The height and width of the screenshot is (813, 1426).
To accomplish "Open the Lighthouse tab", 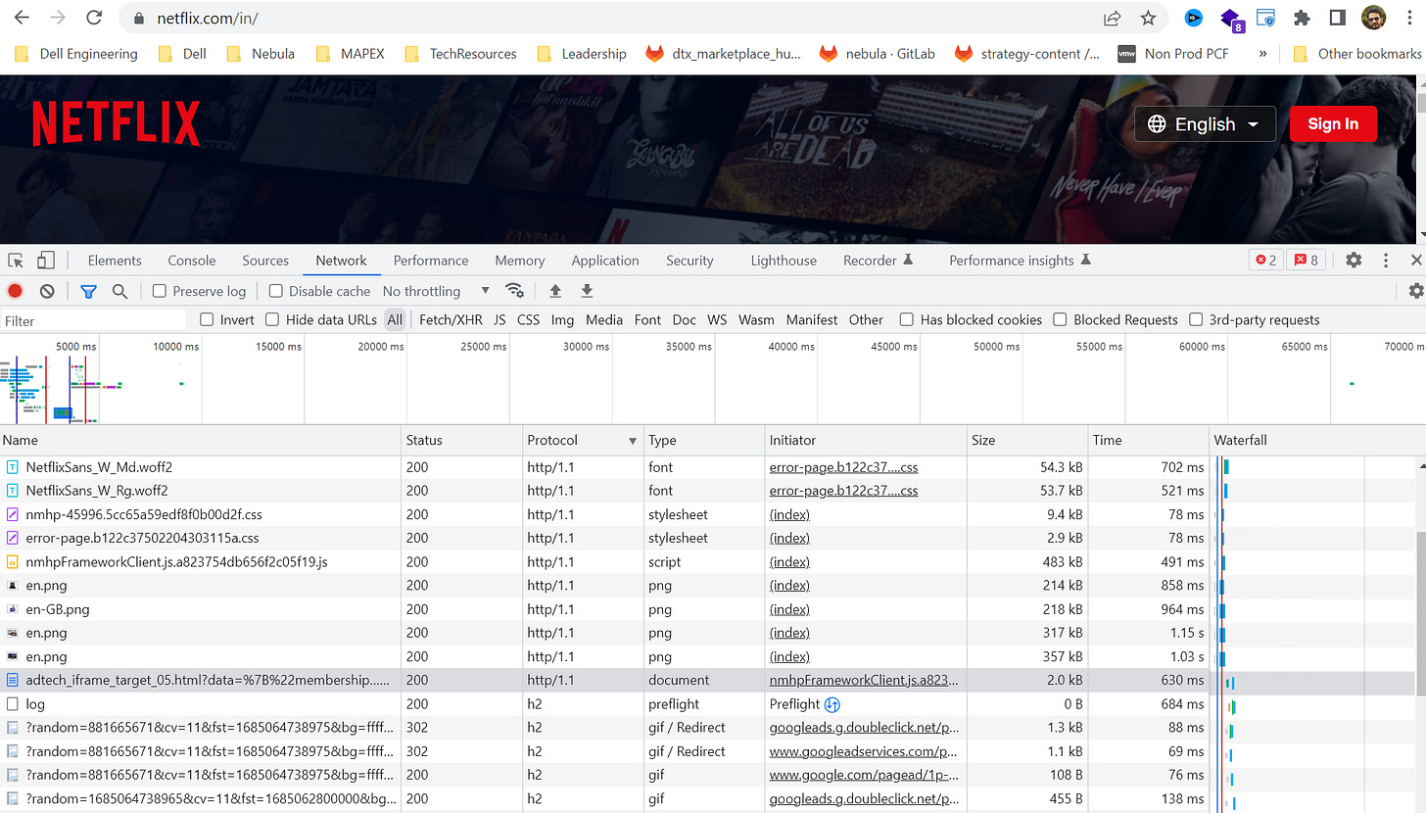I will click(x=784, y=261).
